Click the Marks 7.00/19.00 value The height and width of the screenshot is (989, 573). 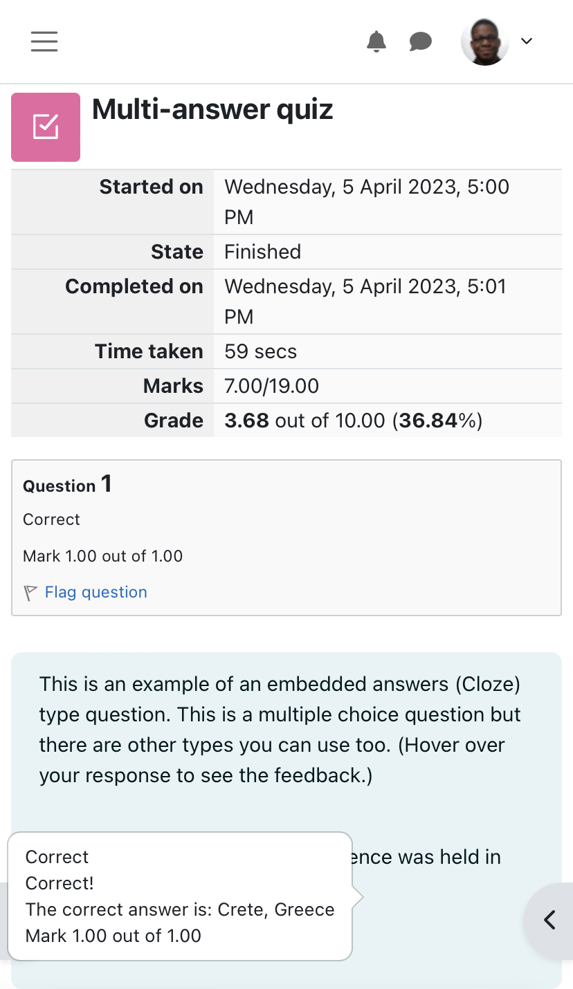(272, 386)
